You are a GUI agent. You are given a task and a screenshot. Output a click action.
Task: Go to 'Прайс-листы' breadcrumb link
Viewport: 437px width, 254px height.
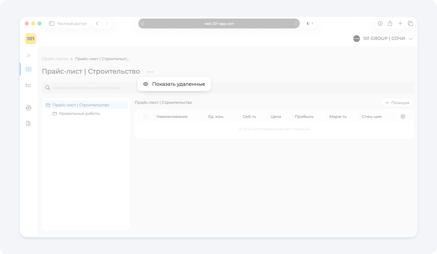tap(55, 59)
